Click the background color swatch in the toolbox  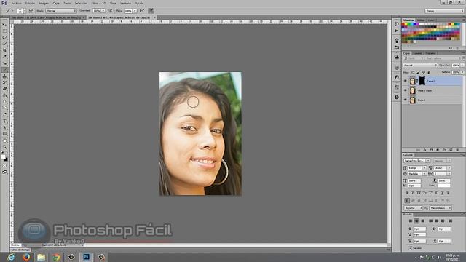6,159
